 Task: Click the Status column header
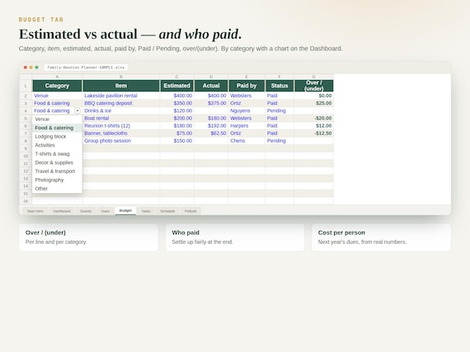pyautogui.click(x=280, y=86)
